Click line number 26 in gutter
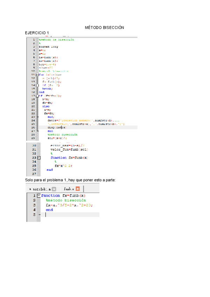Screen dimensions: 210x297 pos(33,127)
